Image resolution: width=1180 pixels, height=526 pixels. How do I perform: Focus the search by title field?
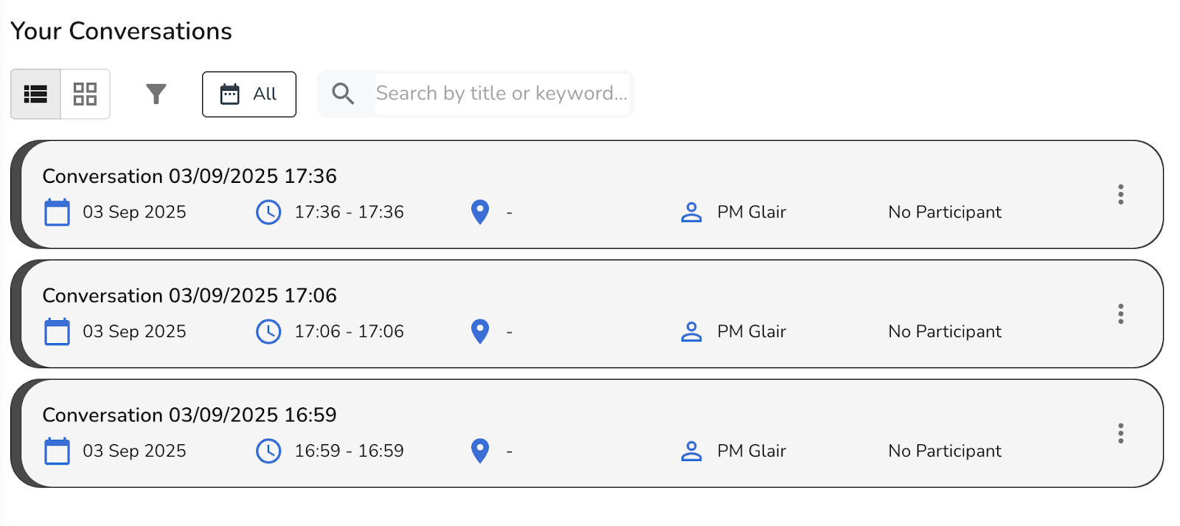click(x=502, y=94)
